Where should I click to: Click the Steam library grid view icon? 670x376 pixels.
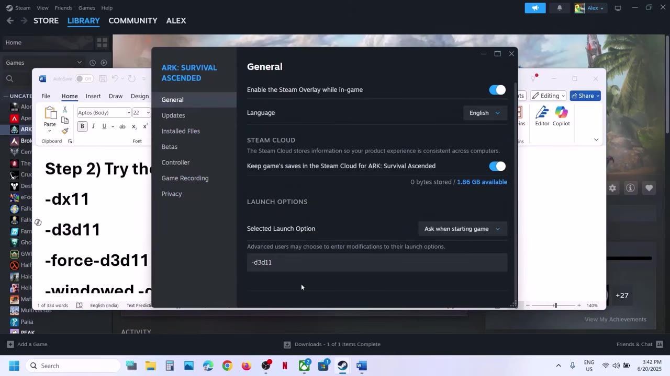pos(102,42)
